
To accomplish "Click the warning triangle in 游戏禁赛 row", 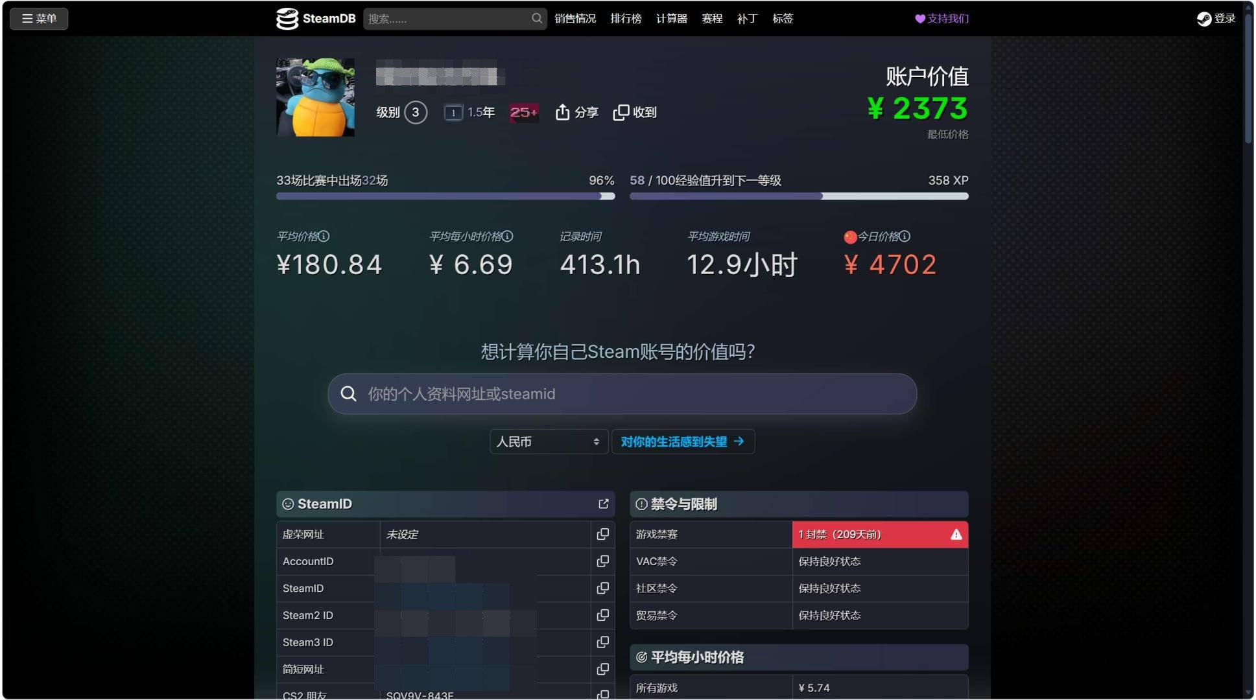I will tap(956, 535).
